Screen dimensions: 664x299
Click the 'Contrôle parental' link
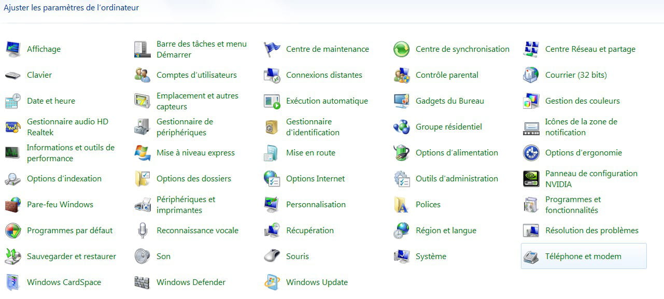click(447, 75)
